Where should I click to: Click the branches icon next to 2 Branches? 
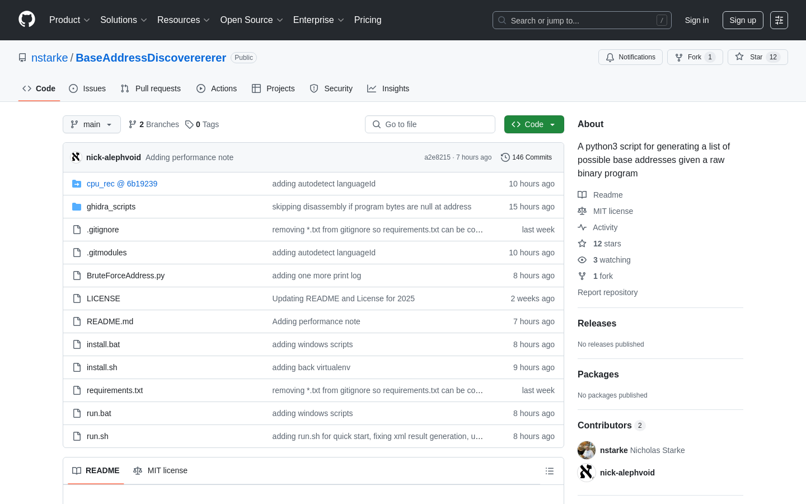pos(133,124)
